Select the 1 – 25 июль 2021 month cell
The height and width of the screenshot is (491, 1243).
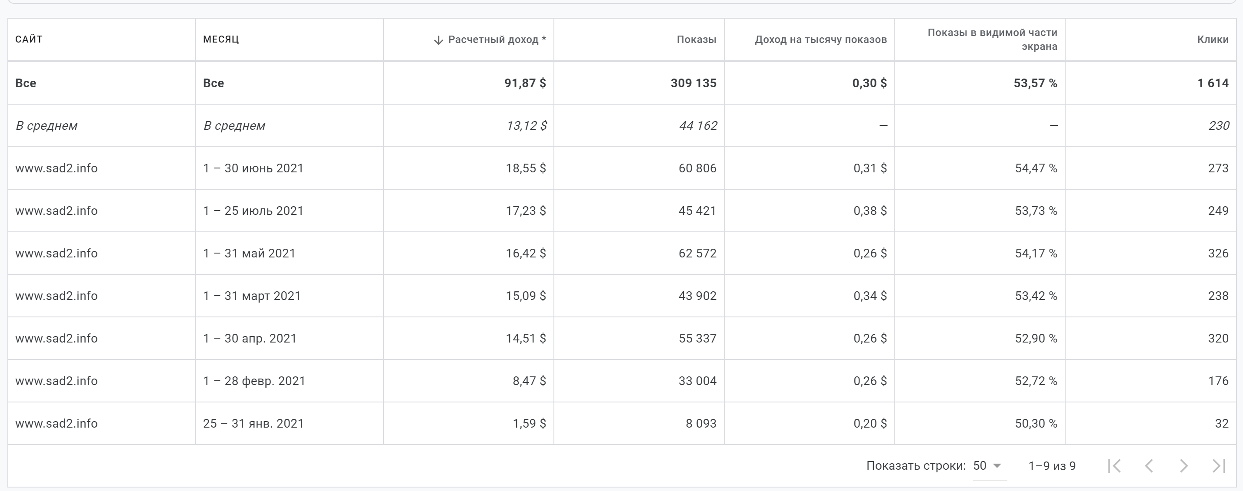coord(253,211)
